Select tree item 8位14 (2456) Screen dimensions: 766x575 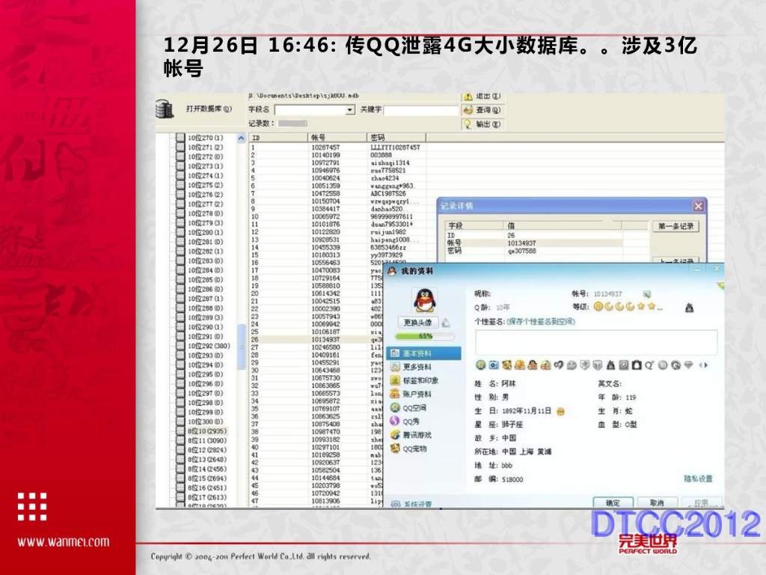[207, 469]
